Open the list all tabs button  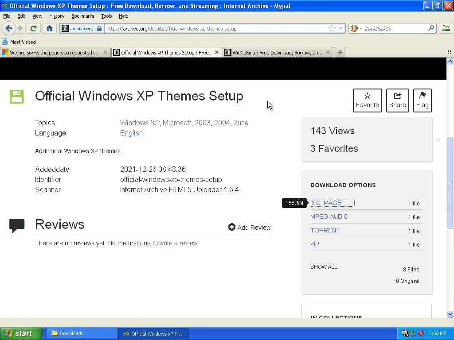(450, 52)
